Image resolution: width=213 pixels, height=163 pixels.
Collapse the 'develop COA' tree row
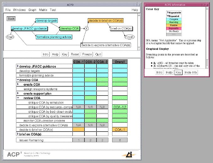point(18,80)
